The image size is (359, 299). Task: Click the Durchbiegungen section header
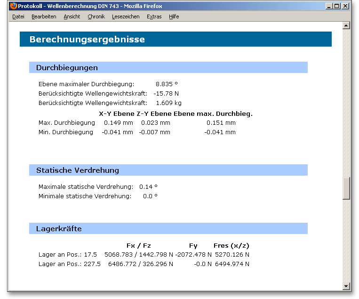point(67,67)
